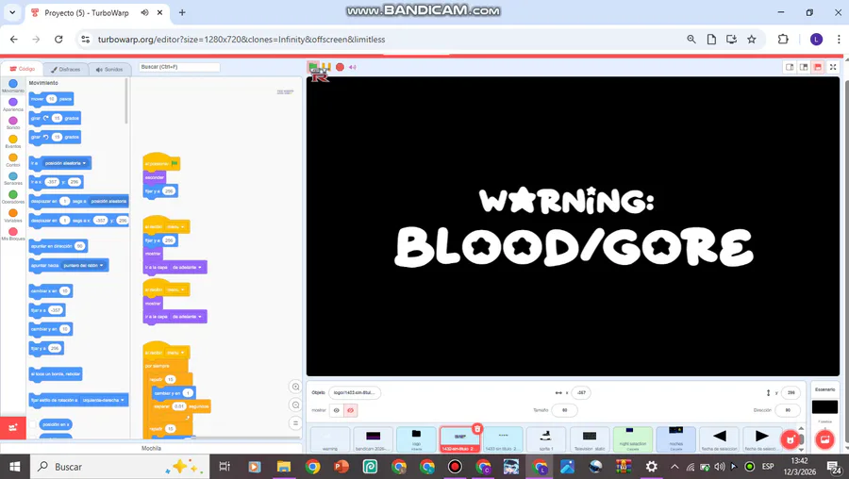Select the Apariencia block category
The height and width of the screenshot is (479, 849).
click(13, 105)
